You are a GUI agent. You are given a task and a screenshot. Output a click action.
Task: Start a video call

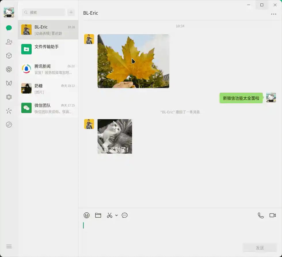click(273, 215)
